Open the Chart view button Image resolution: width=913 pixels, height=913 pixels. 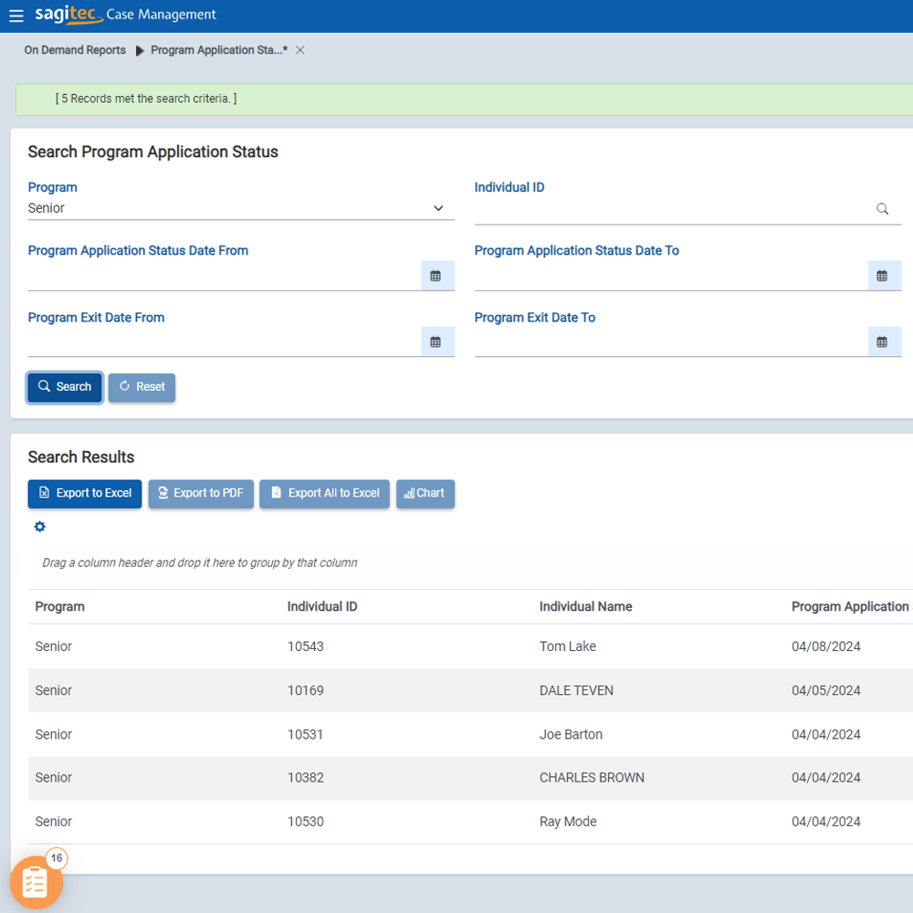pyautogui.click(x=425, y=494)
